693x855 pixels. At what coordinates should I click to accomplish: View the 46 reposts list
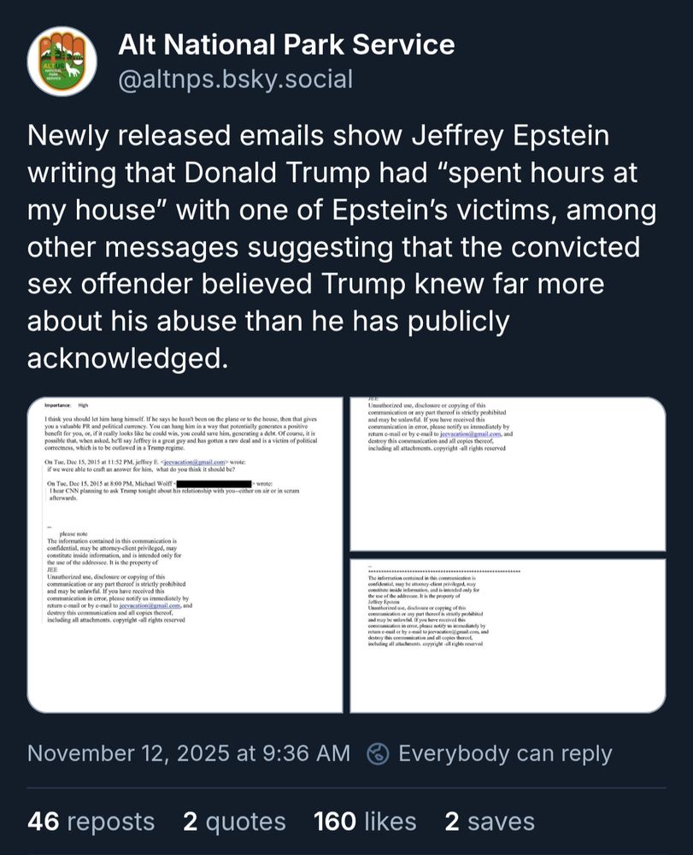(x=91, y=821)
